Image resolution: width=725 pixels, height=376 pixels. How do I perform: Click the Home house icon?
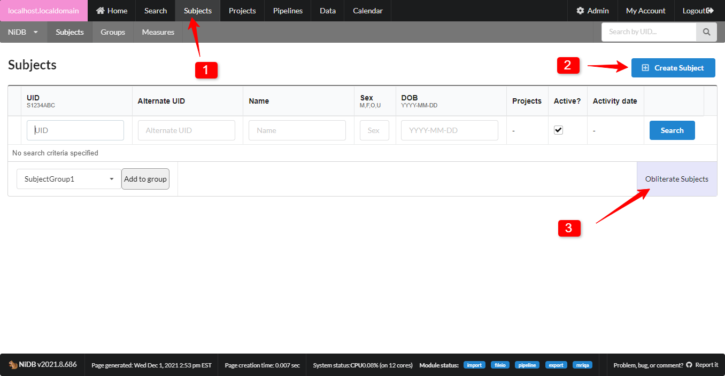[100, 11]
